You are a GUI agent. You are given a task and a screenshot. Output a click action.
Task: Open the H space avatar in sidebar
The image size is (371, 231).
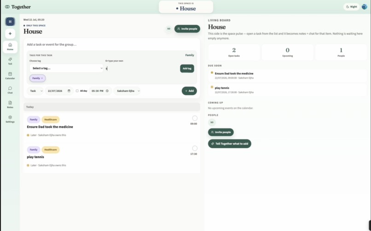coord(10,22)
